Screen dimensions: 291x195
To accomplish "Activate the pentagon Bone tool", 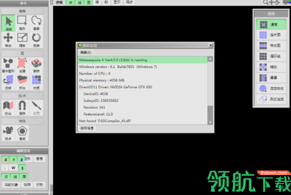I will tap(22, 133).
